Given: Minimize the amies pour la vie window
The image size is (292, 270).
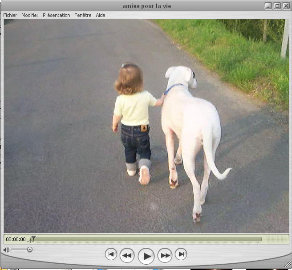Looking at the screenshot, I should [x=268, y=6].
